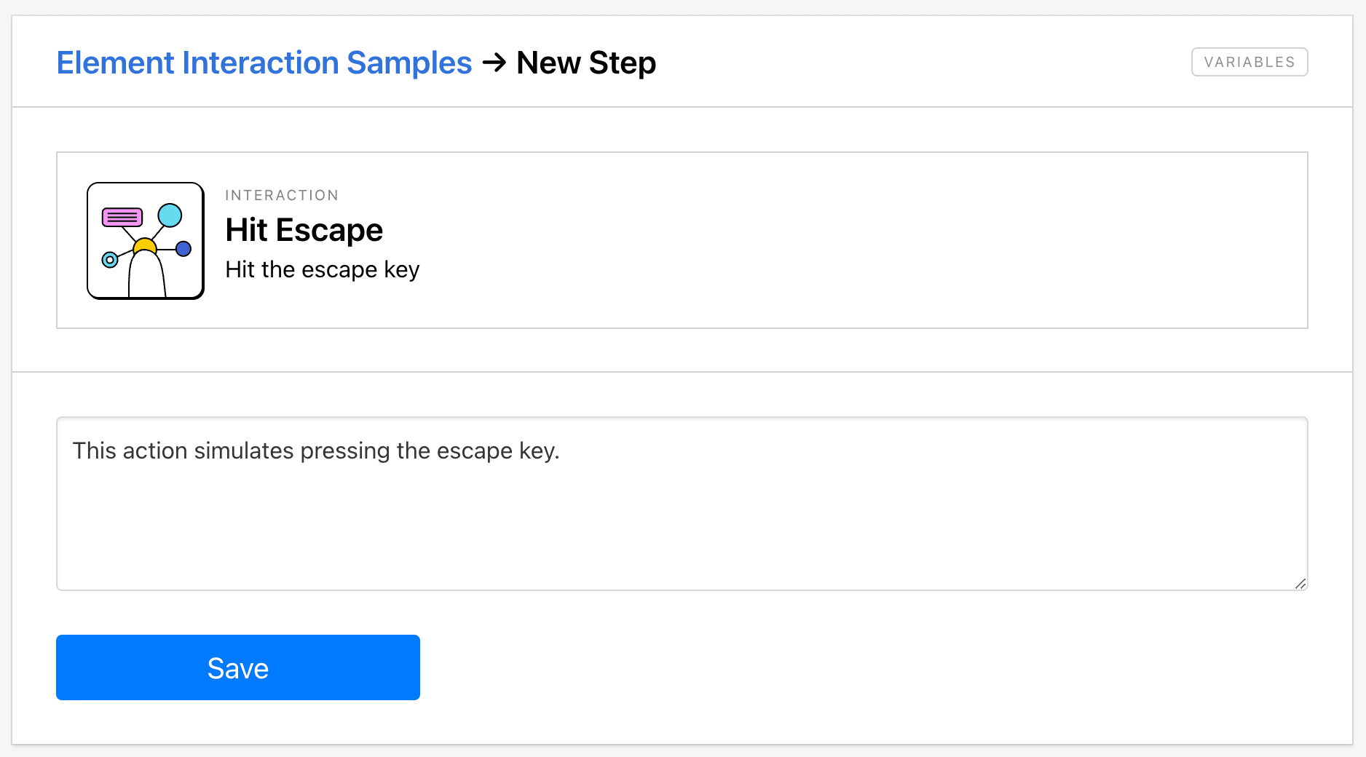1366x757 pixels.
Task: Click the white arch shape in icon
Action: 146,277
